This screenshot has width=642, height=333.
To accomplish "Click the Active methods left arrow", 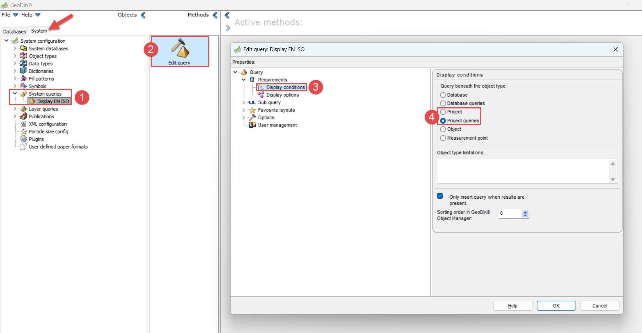I will pos(227,15).
